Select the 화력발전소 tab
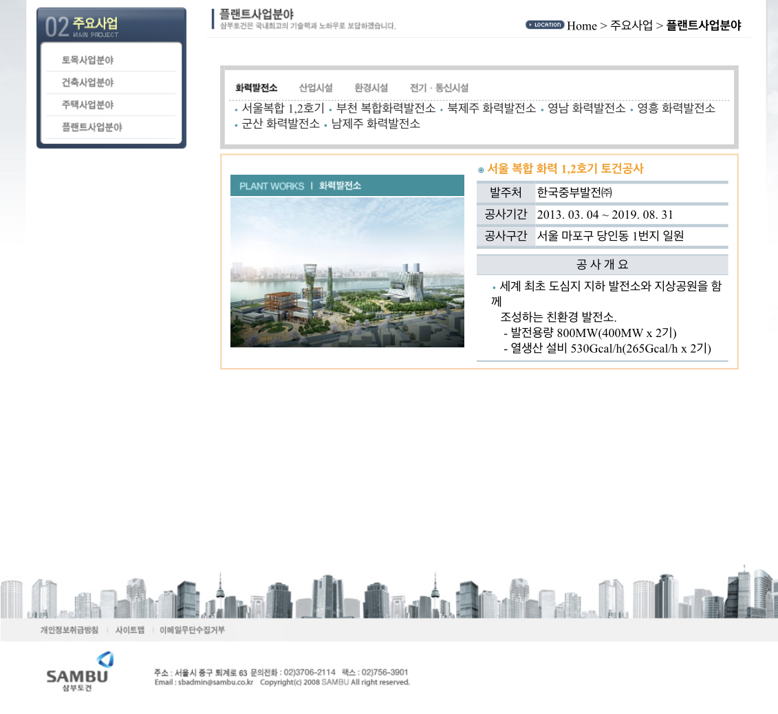Image resolution: width=778 pixels, height=714 pixels. point(256,88)
